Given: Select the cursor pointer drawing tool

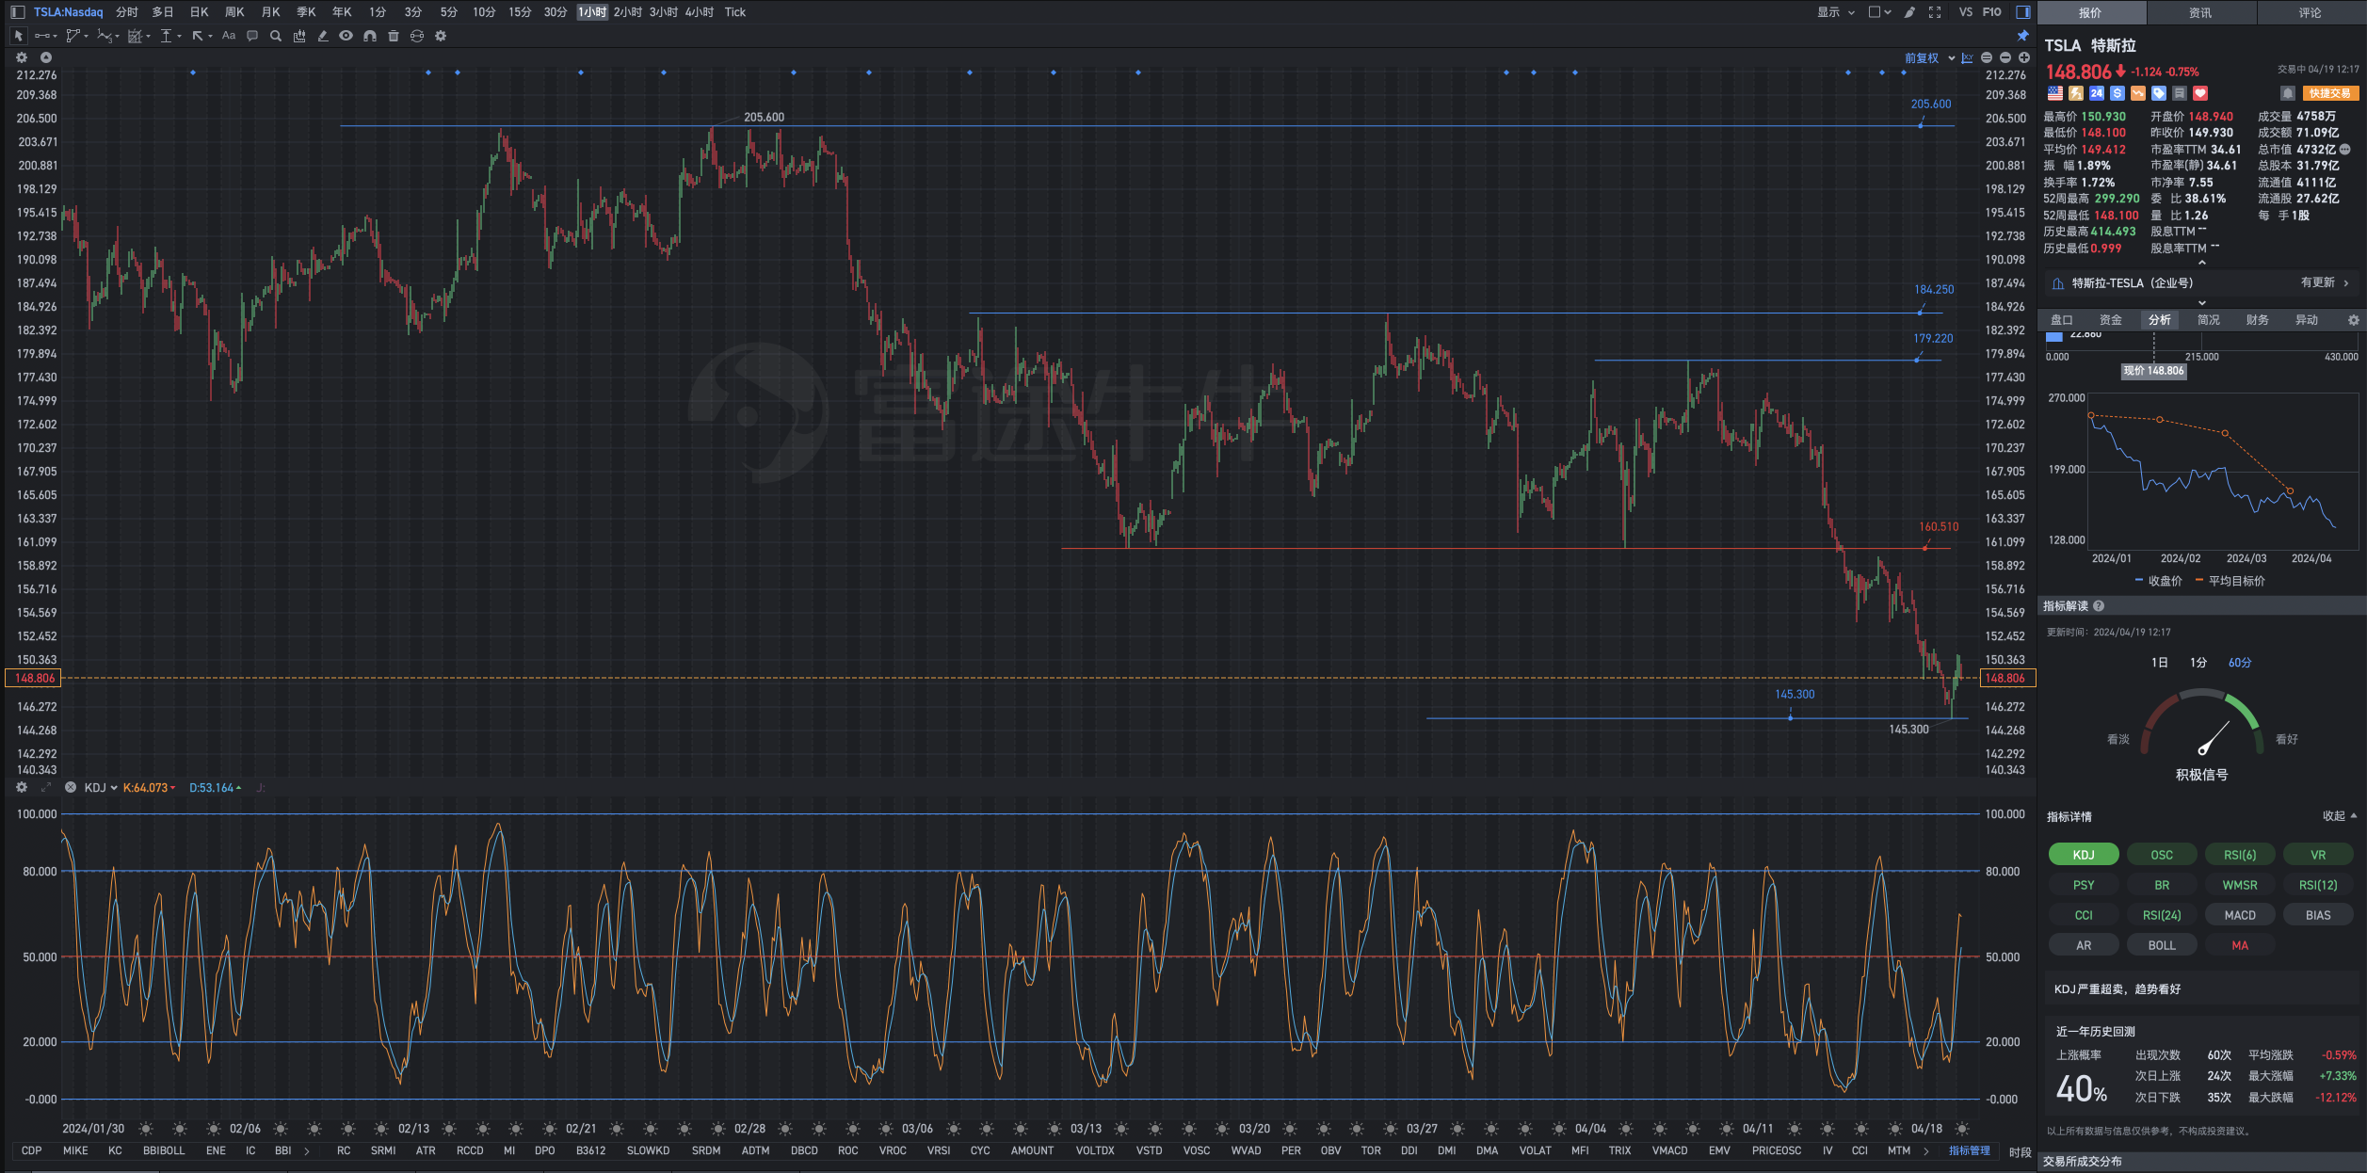Looking at the screenshot, I should pos(18,36).
